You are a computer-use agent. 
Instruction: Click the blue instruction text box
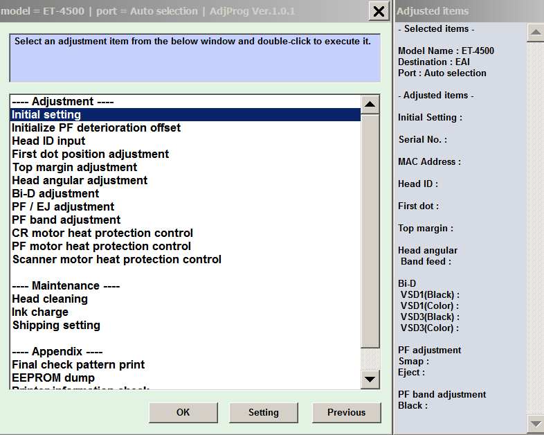195,58
